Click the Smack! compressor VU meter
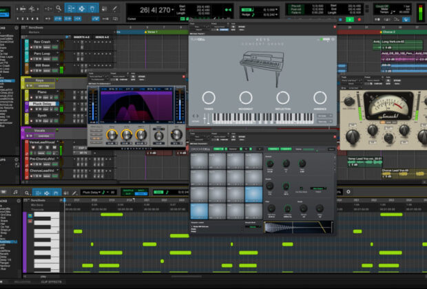This screenshot has height=289, width=427. (x=388, y=106)
